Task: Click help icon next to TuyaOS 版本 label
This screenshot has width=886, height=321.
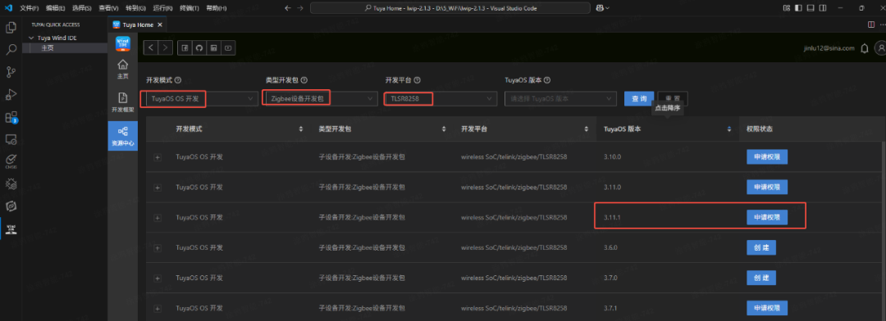Action: click(547, 80)
